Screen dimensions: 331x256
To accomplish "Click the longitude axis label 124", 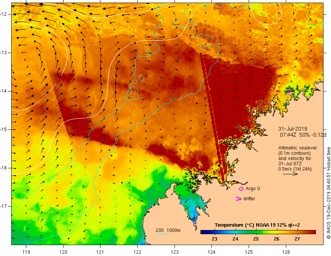I will click(x=211, y=252).
